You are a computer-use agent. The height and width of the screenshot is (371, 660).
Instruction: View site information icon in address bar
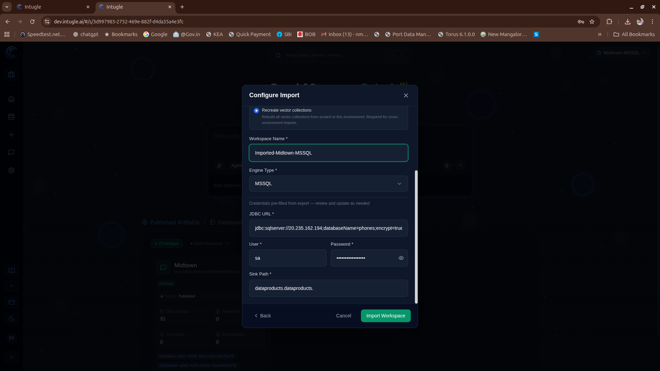coord(47,22)
